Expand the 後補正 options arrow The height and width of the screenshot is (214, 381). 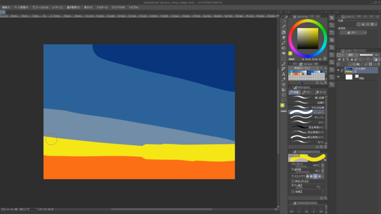323,192
